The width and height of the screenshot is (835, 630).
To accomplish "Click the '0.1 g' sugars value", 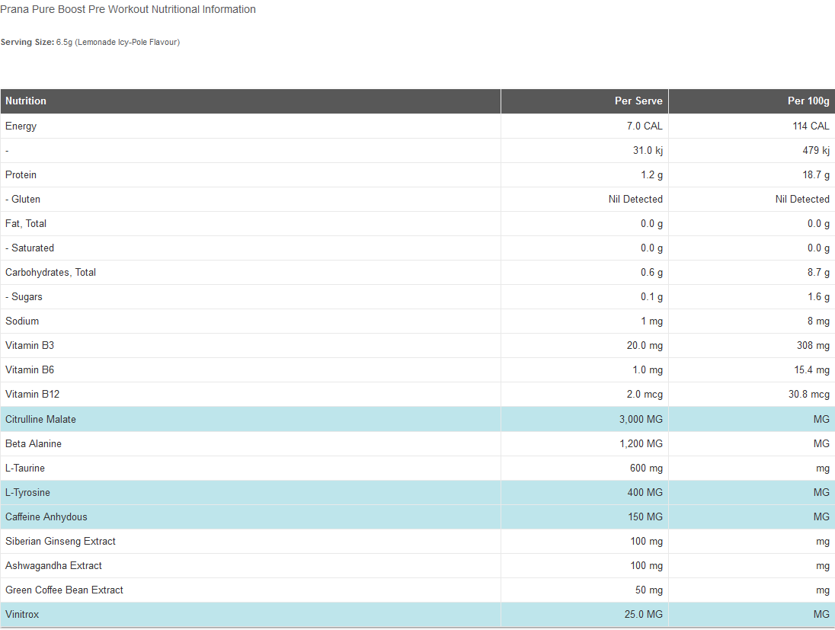I will coord(652,297).
